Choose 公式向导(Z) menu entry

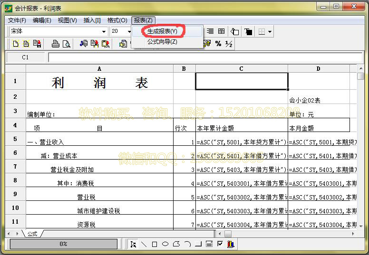pyautogui.click(x=162, y=42)
